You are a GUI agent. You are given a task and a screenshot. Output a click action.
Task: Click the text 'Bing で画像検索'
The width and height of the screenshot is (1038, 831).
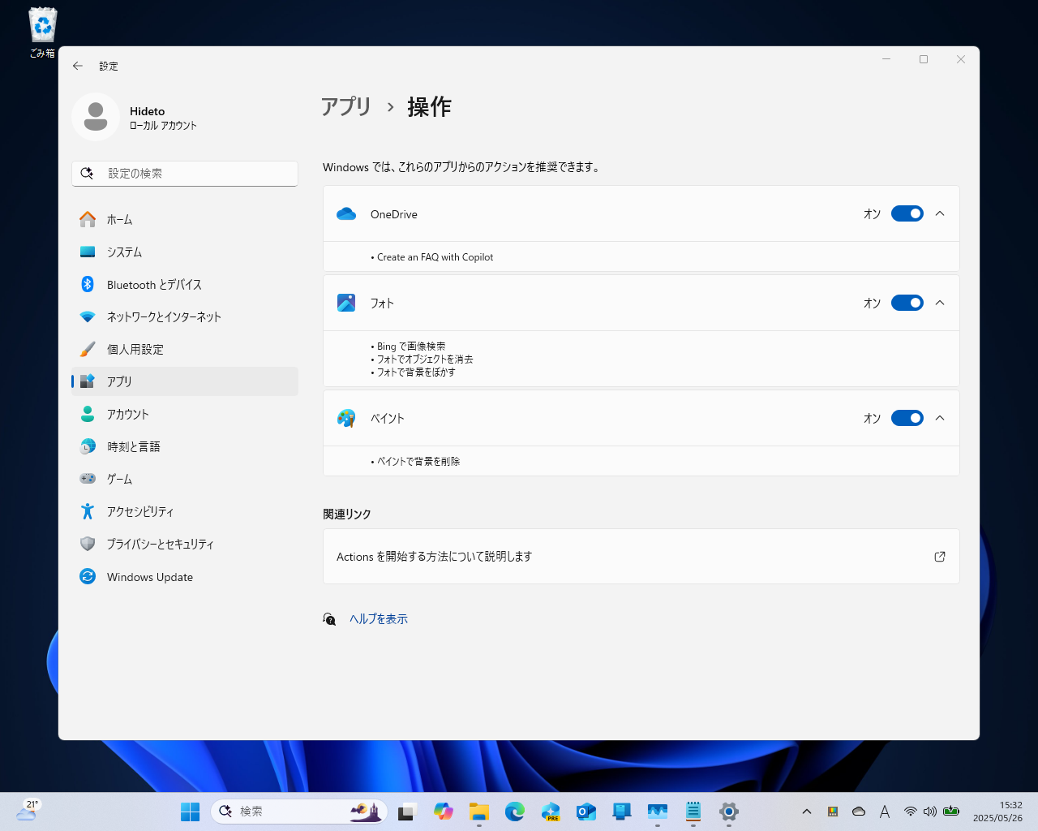pos(411,347)
